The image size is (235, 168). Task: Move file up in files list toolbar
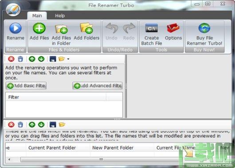[32, 125]
